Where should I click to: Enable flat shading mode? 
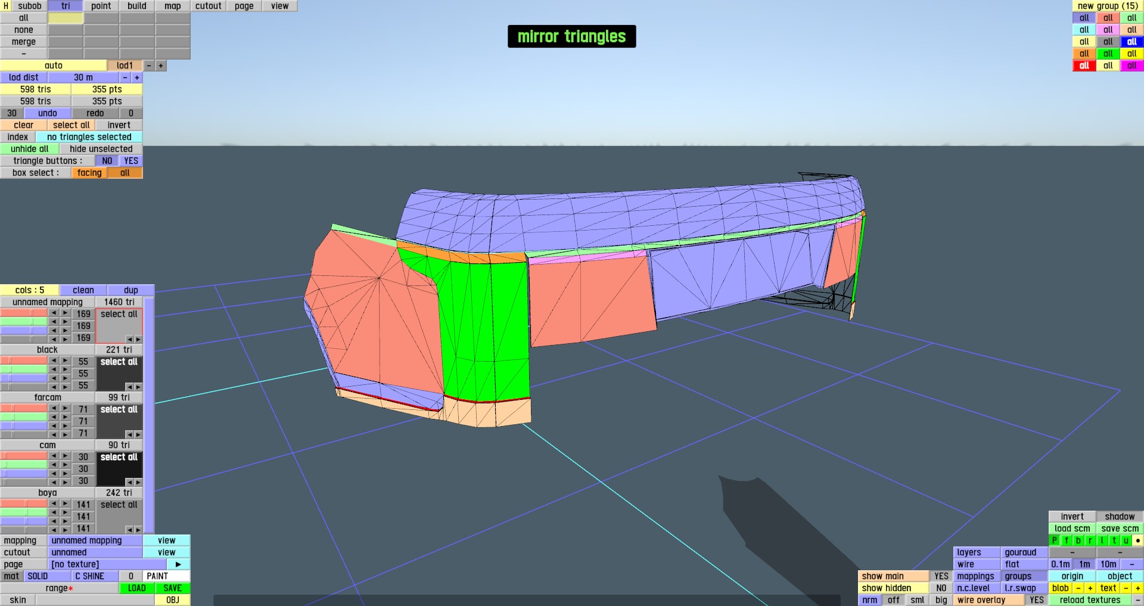pyautogui.click(x=1024, y=564)
